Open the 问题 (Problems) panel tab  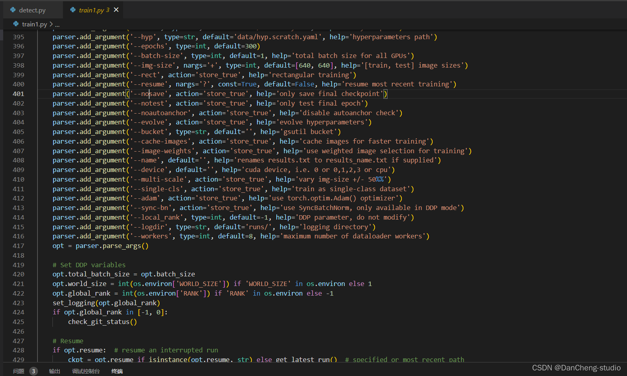coord(19,371)
